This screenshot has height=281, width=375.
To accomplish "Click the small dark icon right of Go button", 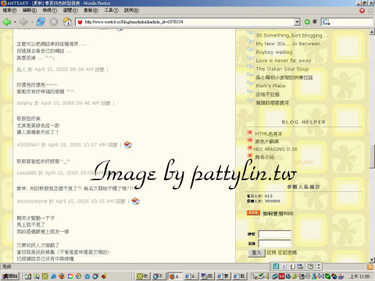I will pyautogui.click(x=315, y=22).
